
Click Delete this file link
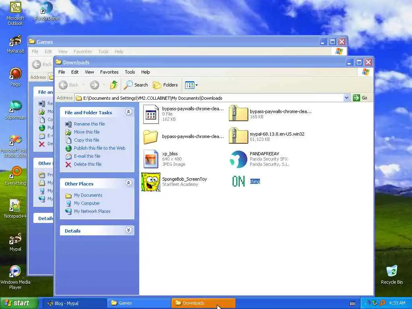pyautogui.click(x=87, y=164)
